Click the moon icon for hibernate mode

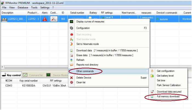point(71,44)
